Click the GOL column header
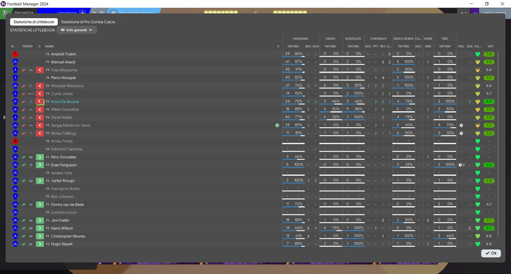The width and height of the screenshot is (511, 274). (x=461, y=47)
